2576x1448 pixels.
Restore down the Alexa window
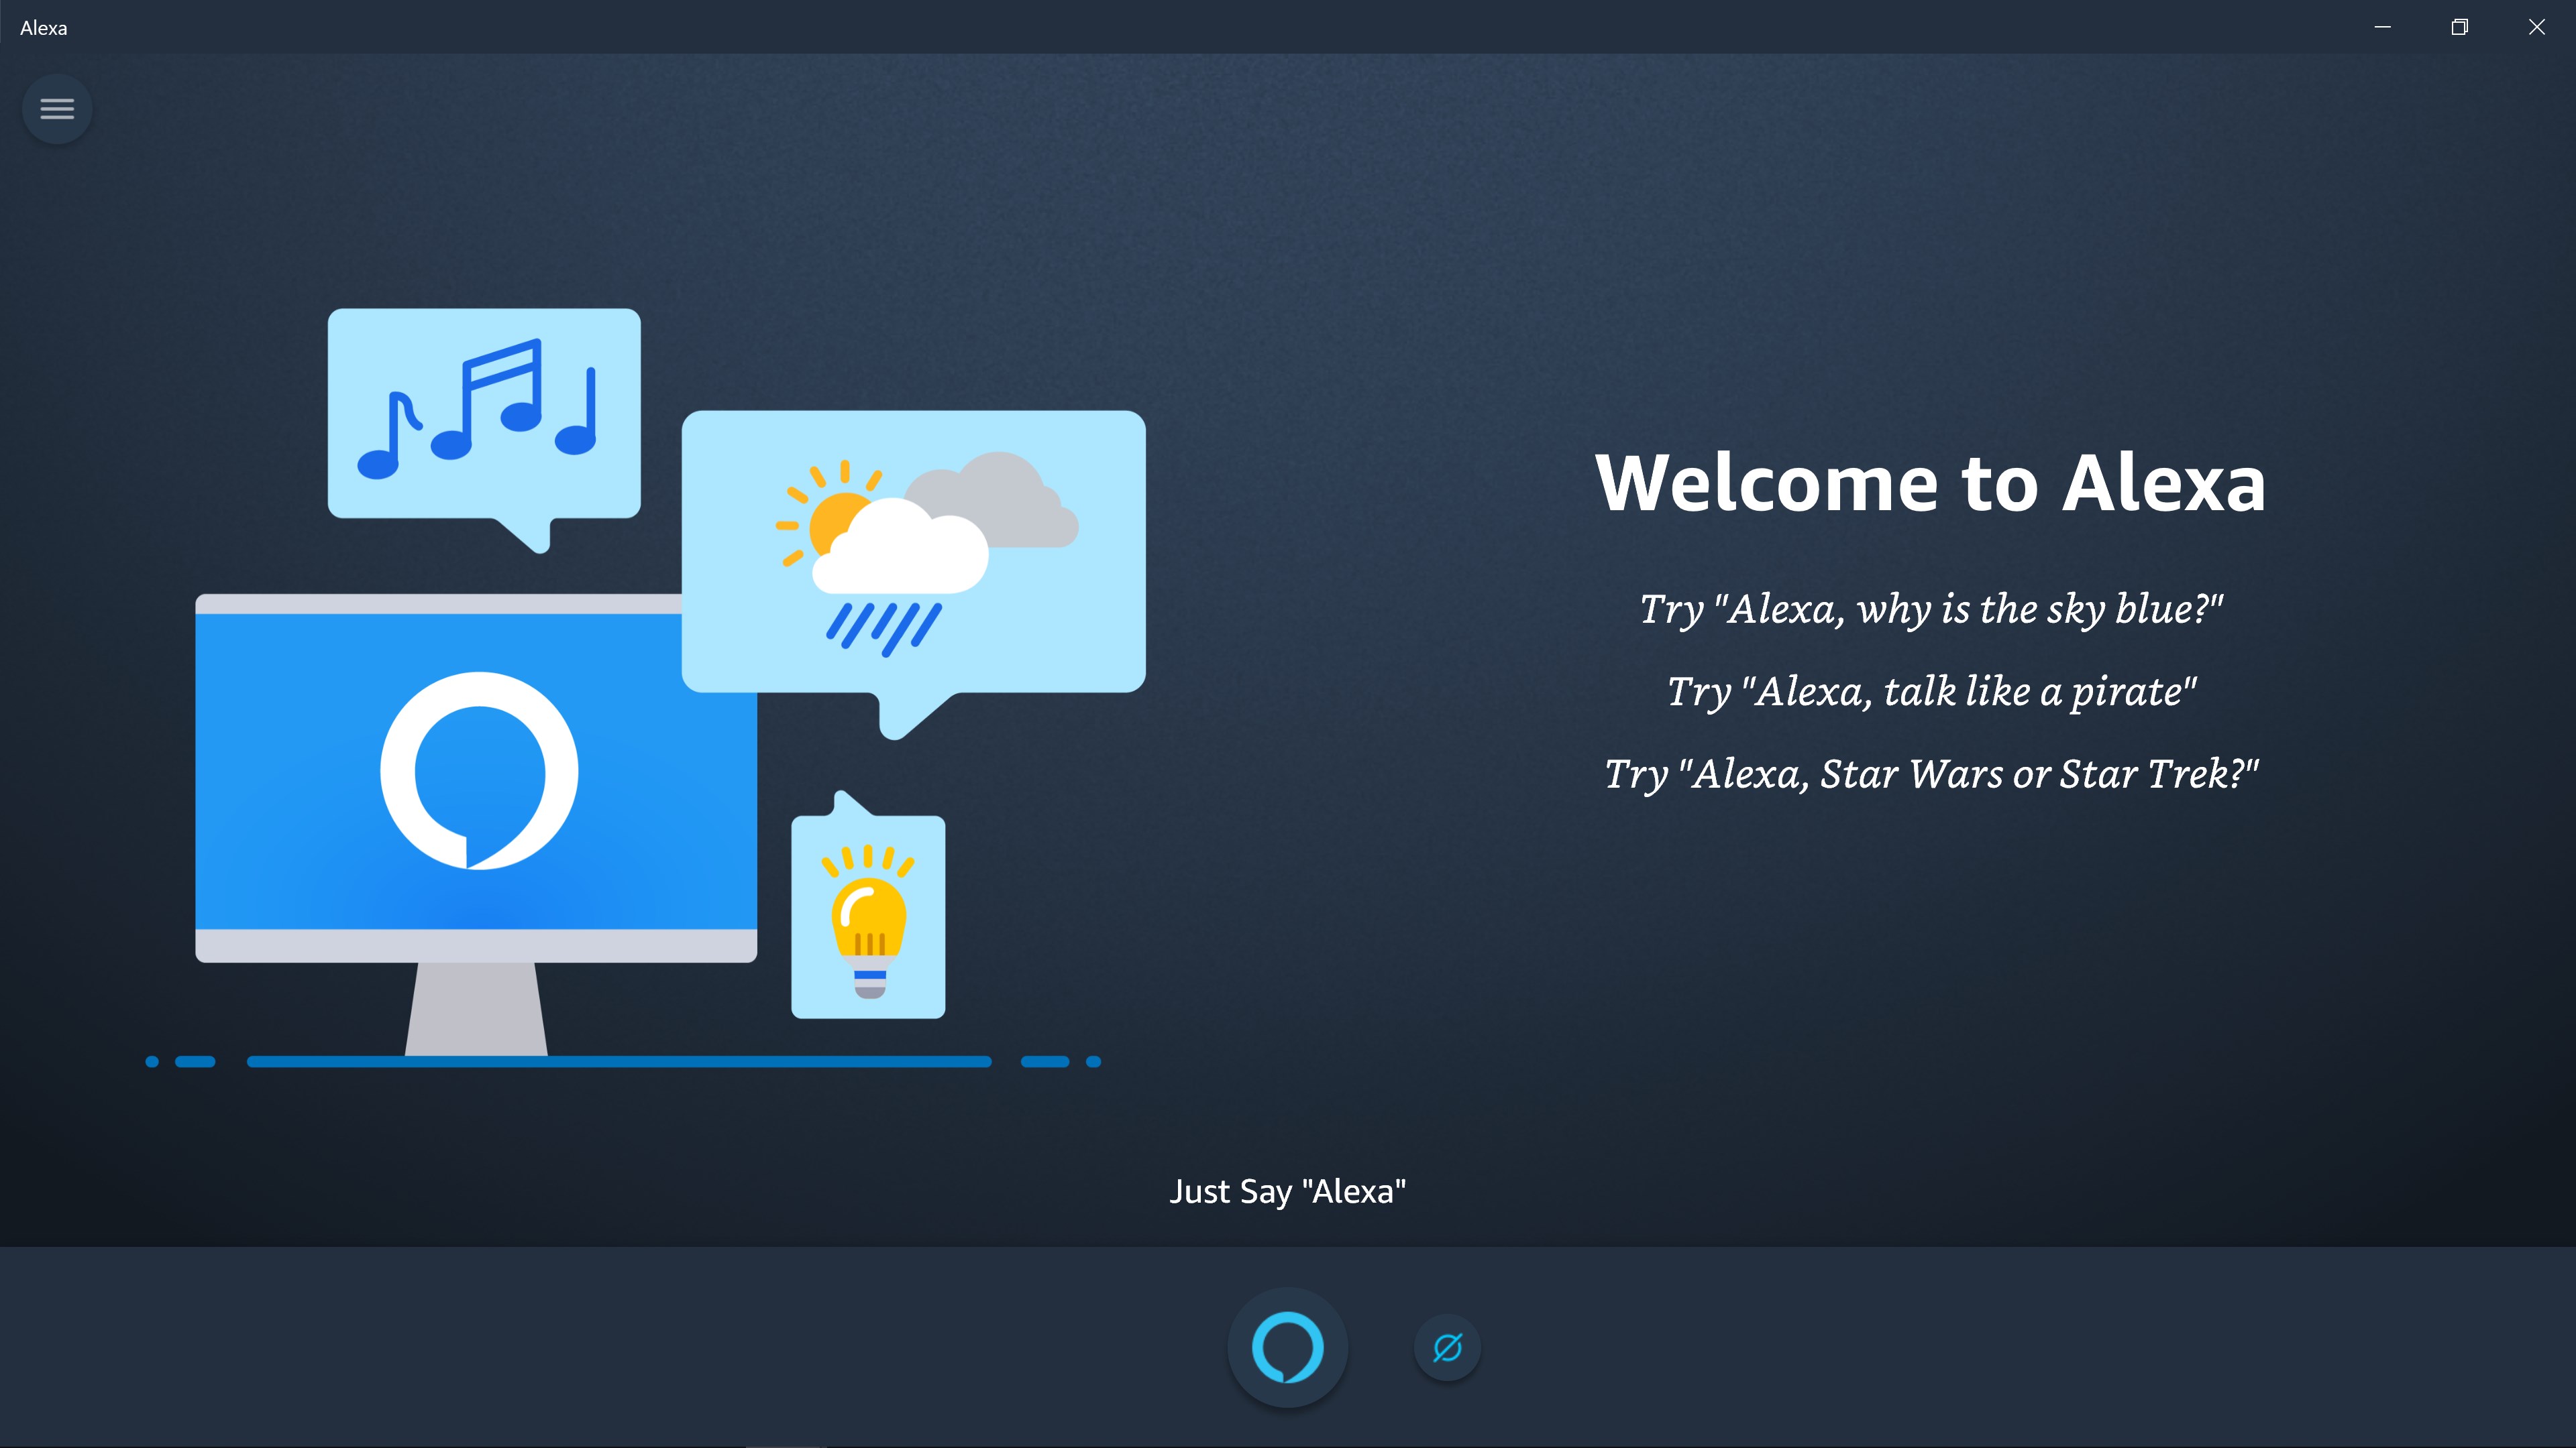pyautogui.click(x=2459, y=27)
